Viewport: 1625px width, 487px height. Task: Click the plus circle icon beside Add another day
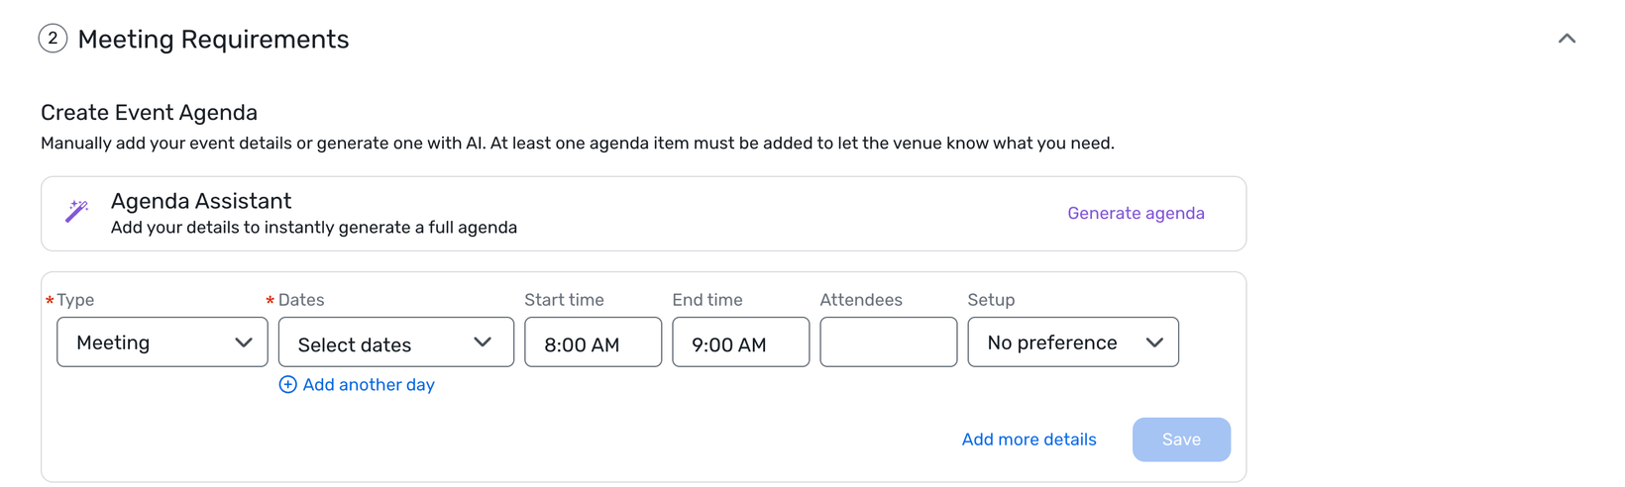click(287, 384)
